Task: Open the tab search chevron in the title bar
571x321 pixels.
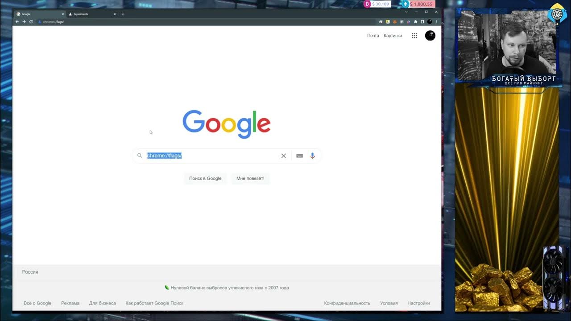Action: 406,12
